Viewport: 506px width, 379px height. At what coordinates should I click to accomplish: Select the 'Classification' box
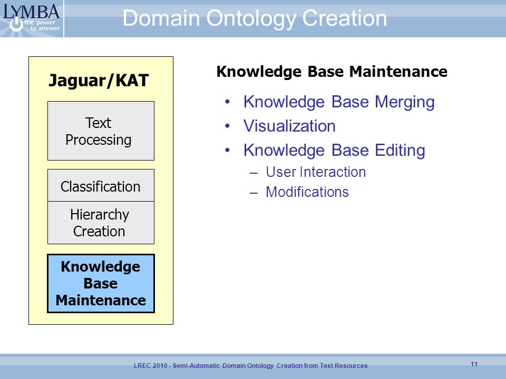tap(101, 185)
